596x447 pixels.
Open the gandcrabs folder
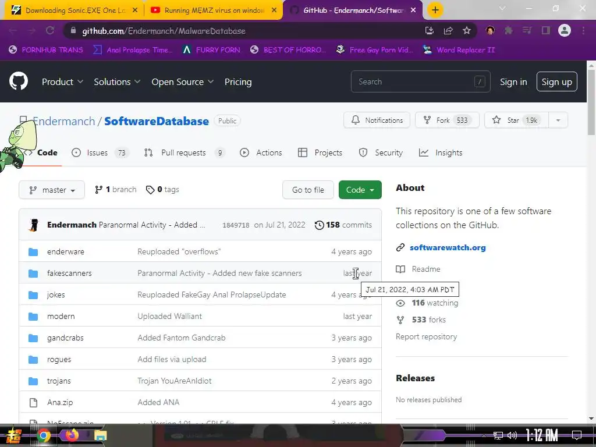coord(65,338)
